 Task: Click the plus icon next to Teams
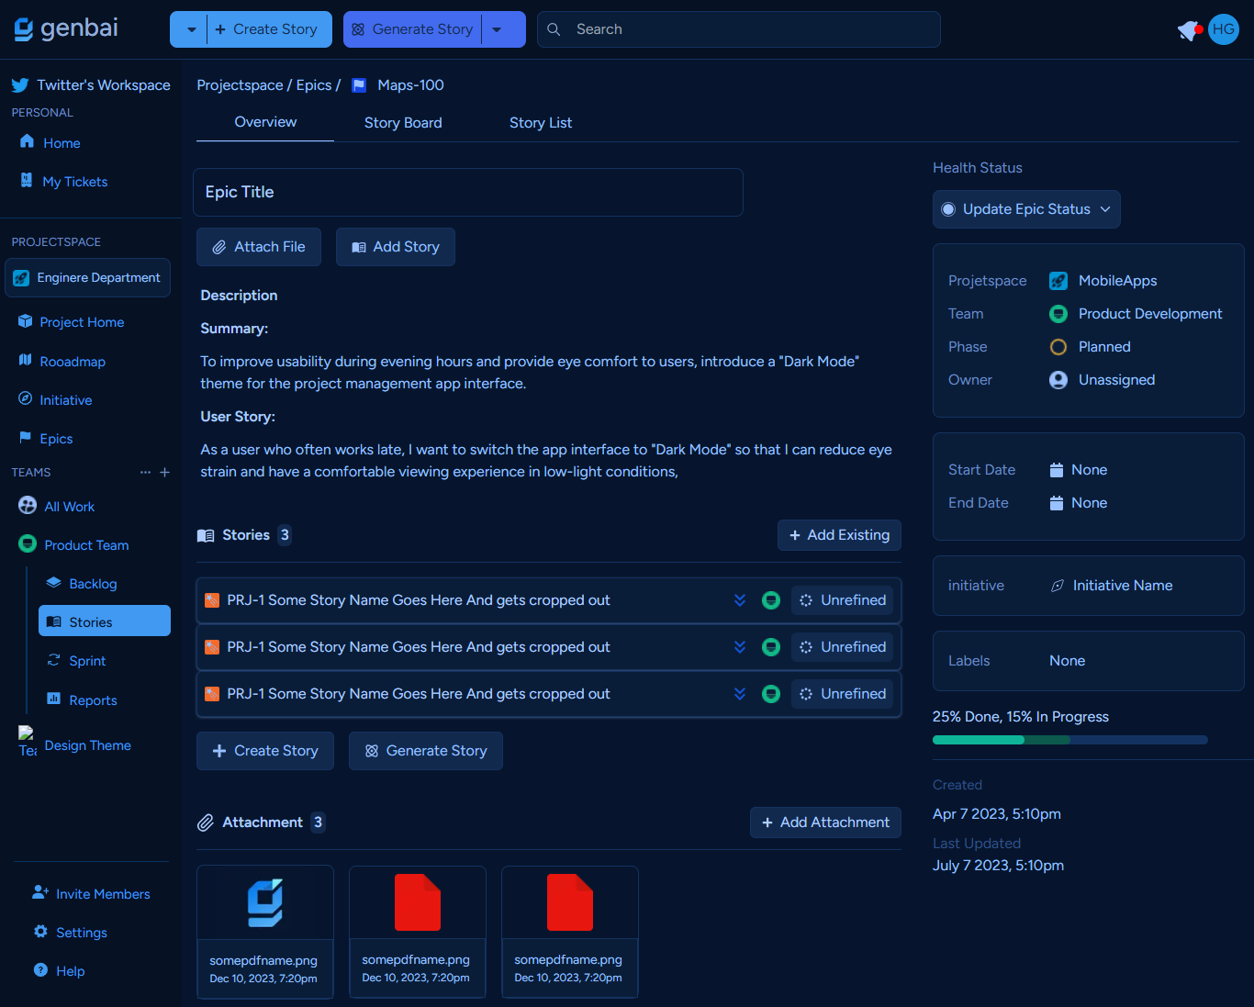165,473
